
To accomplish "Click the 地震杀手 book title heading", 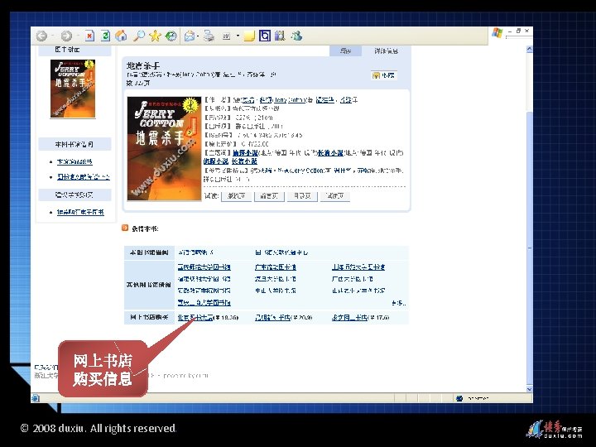I will coord(143,65).
